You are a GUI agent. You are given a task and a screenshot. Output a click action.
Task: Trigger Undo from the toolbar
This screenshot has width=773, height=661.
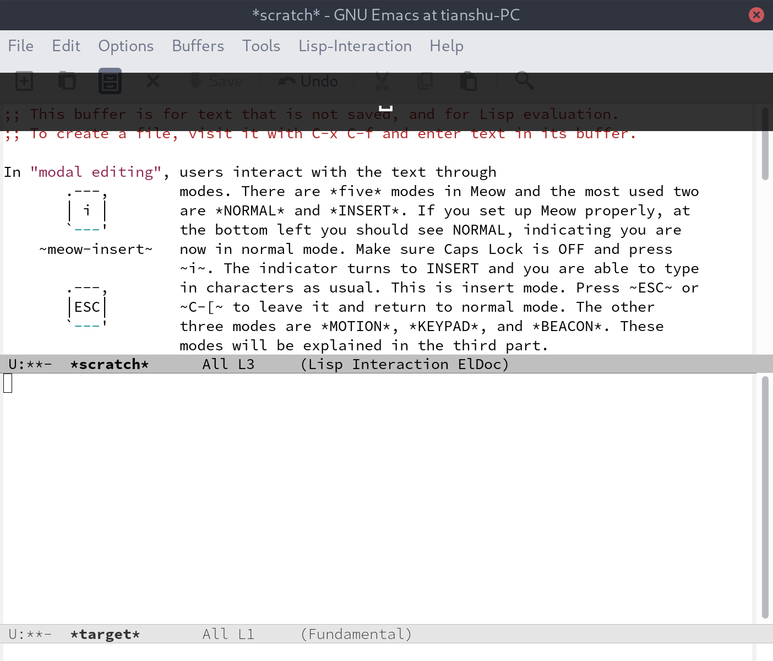[308, 81]
